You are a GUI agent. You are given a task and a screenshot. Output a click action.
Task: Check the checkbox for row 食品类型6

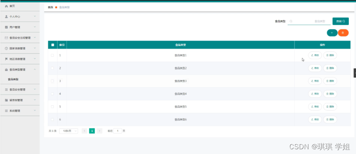coord(52,119)
